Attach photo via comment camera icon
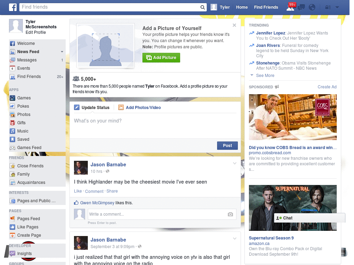The image size is (354, 265). point(230,214)
